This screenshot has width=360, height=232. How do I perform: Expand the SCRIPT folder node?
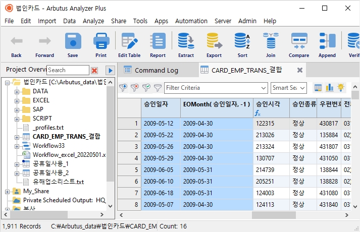point(17,119)
